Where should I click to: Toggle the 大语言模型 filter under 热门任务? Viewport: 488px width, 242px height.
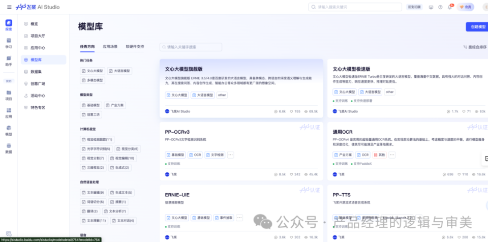click(119, 71)
